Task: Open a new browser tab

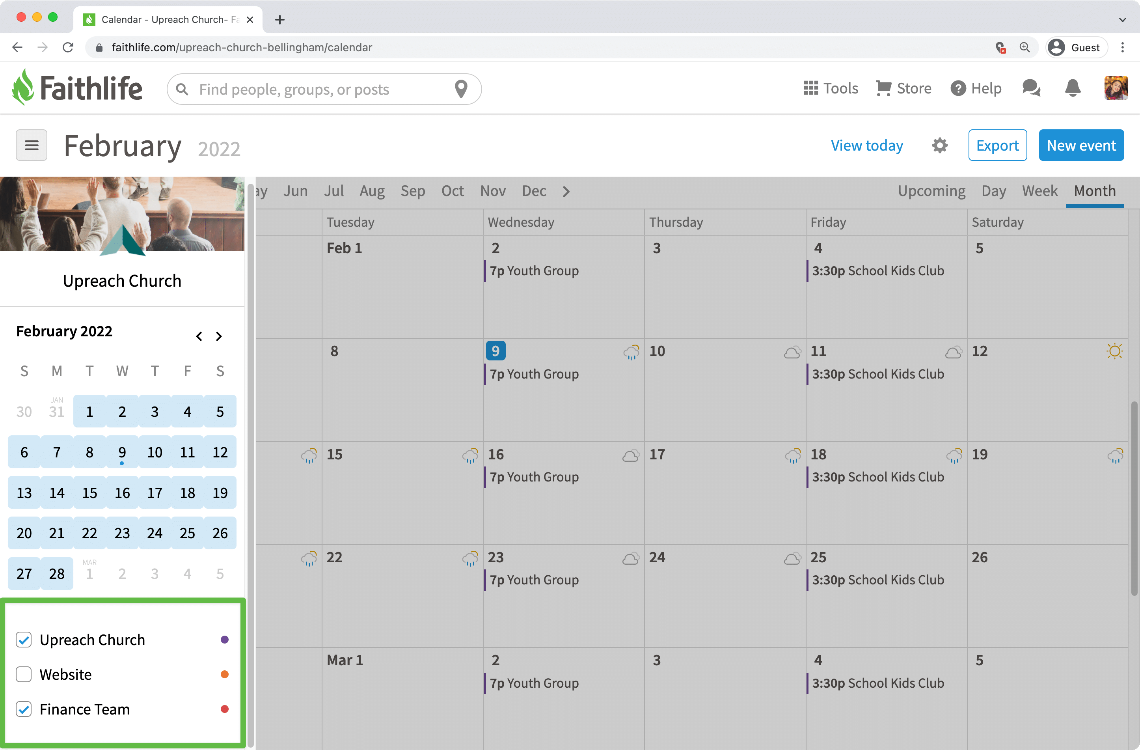Action: point(280,20)
